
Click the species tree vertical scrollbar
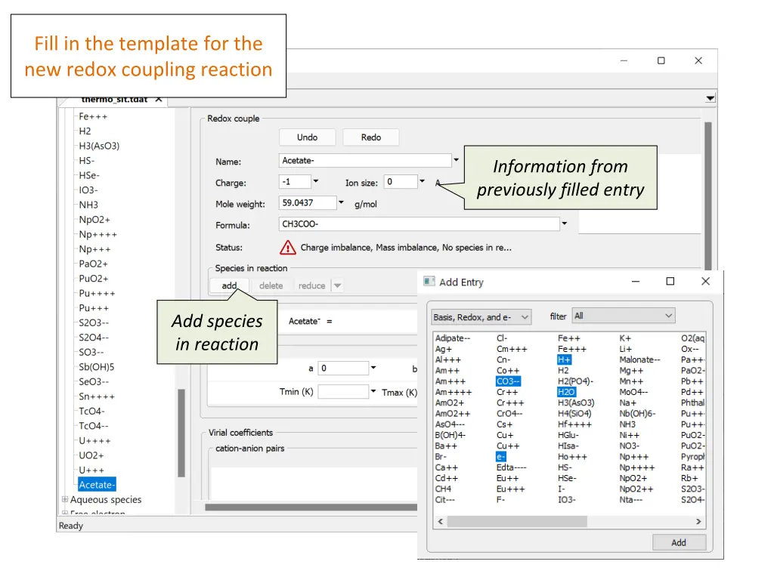point(181,433)
